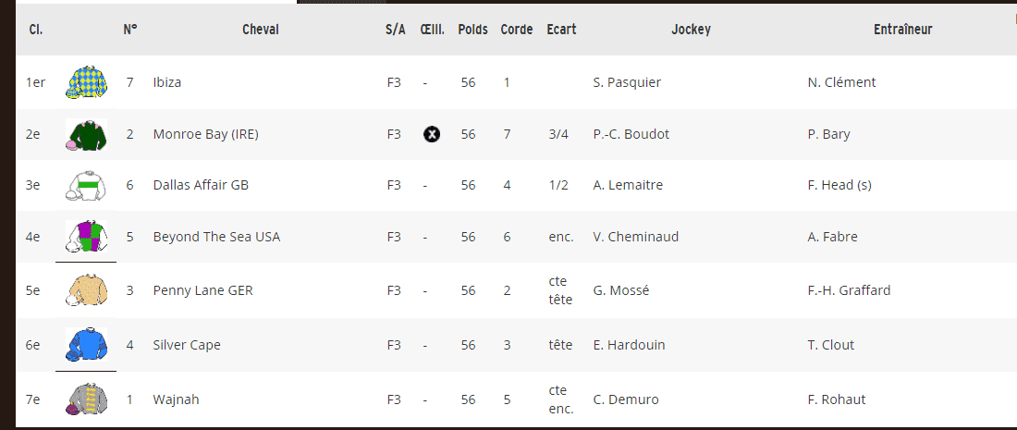Sort by the Jockey column header

691,30
